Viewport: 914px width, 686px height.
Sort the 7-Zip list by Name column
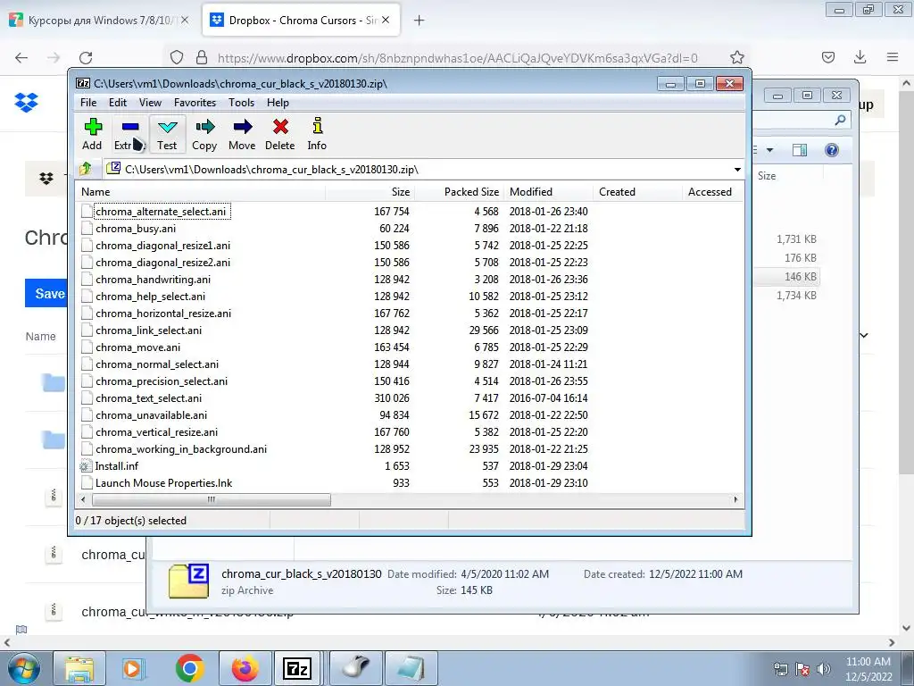coord(200,192)
